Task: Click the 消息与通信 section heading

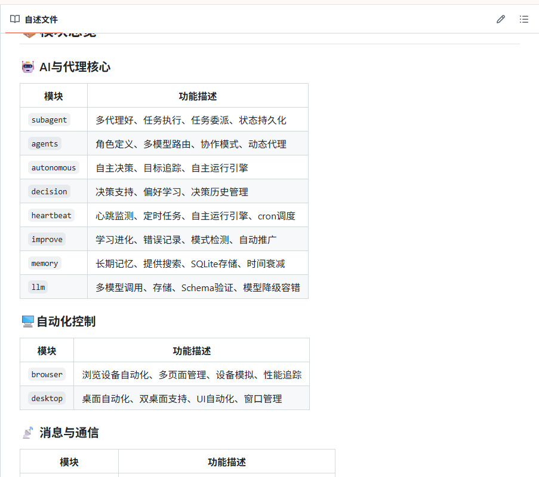Action: (69, 433)
